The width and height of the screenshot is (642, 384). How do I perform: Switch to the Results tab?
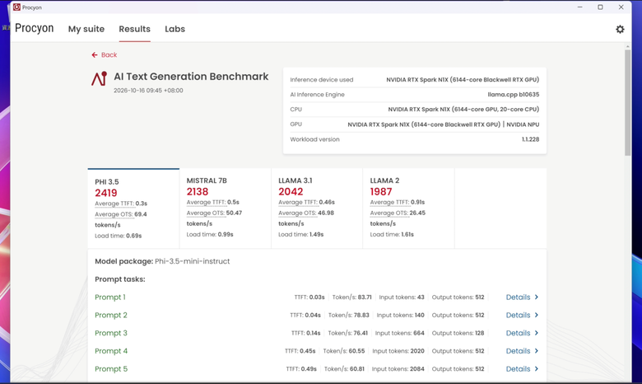tap(135, 29)
